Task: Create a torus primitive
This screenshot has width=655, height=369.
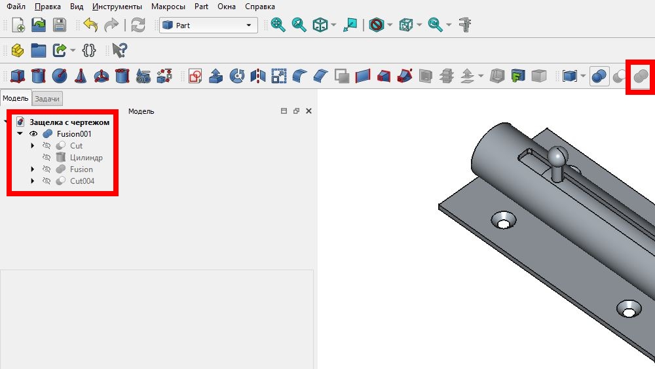Action: tap(101, 76)
